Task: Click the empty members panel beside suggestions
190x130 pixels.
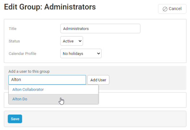Action: 142,100
